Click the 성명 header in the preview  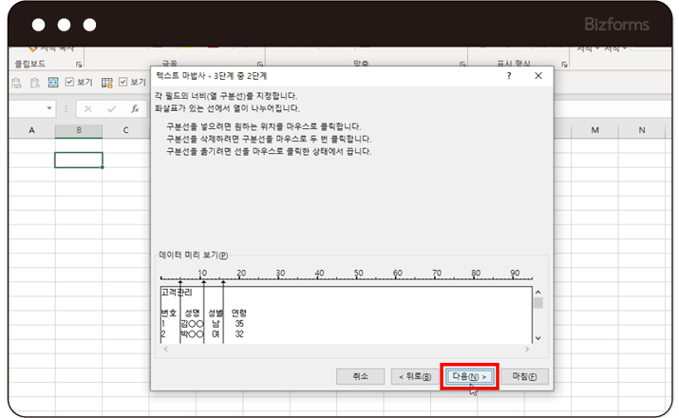(x=192, y=313)
